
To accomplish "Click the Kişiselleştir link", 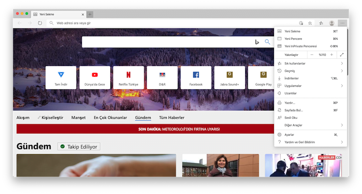I will (52, 118).
